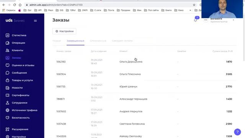Open order number 1061904
245x138 pixels.
coord(61,74)
